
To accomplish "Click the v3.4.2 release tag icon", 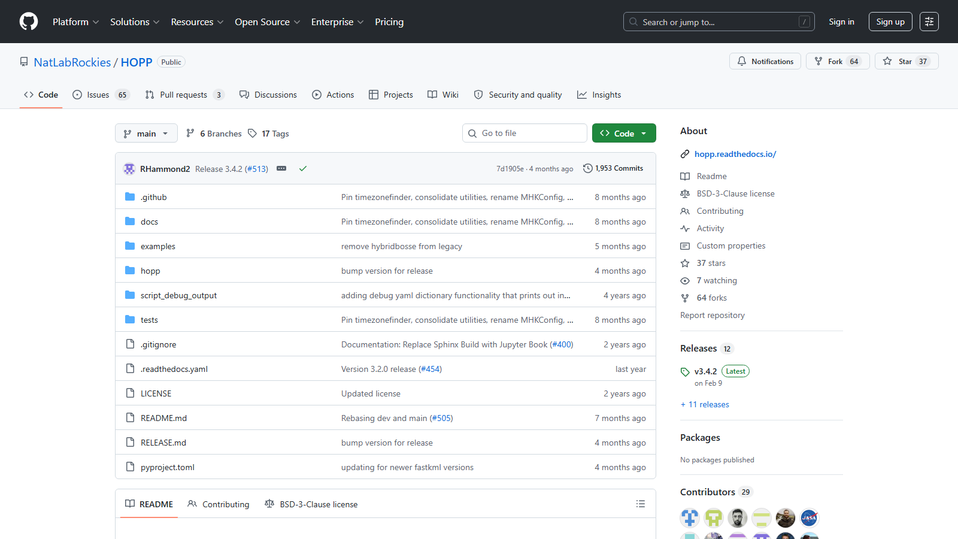I will [685, 372].
